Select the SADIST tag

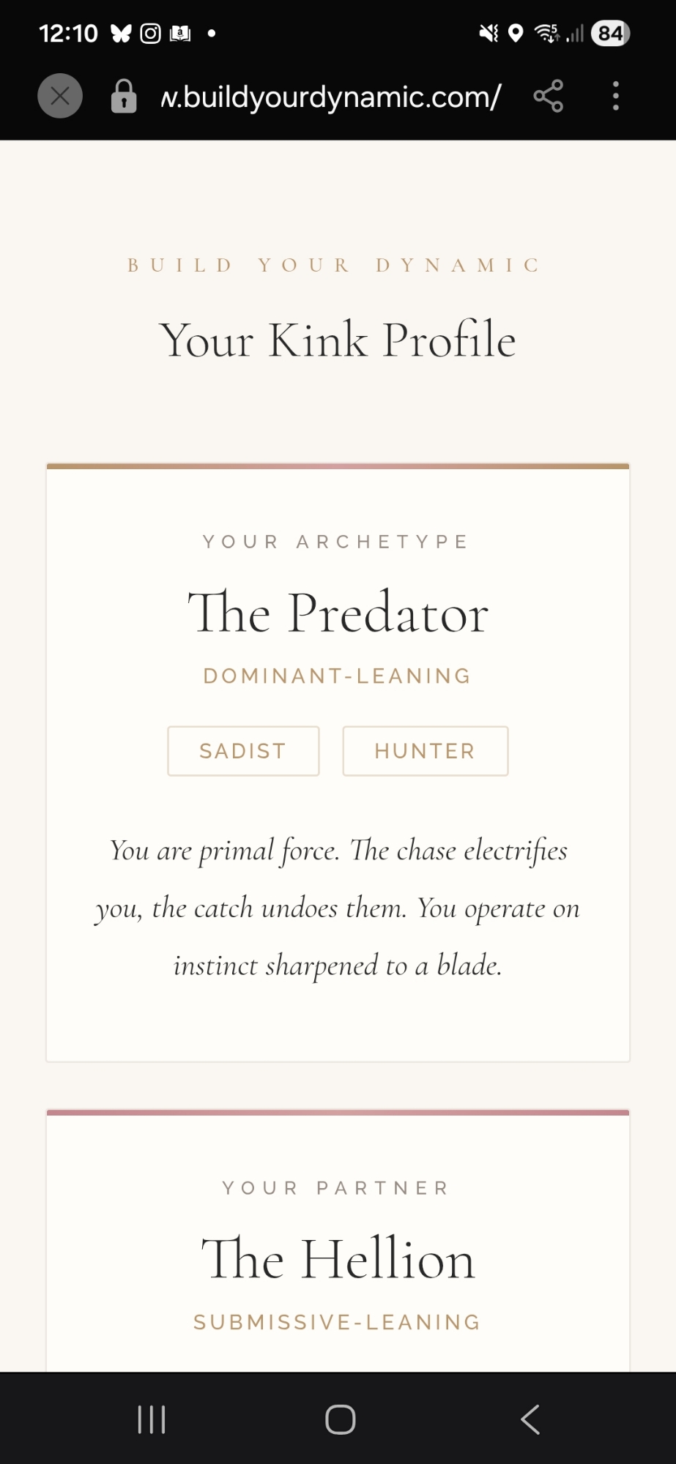click(243, 751)
